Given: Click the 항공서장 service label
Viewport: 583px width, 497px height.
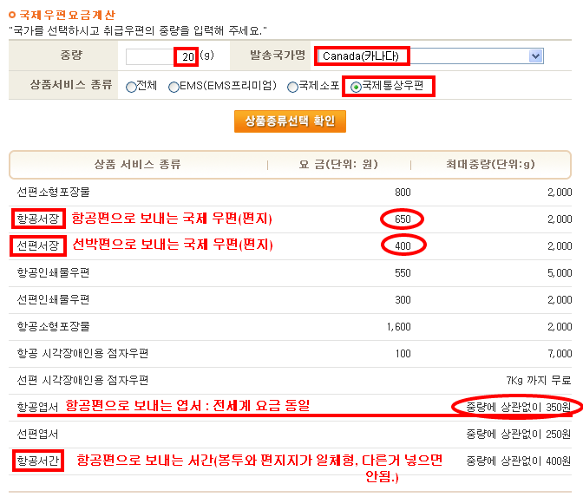Looking at the screenshot, I should point(38,219).
